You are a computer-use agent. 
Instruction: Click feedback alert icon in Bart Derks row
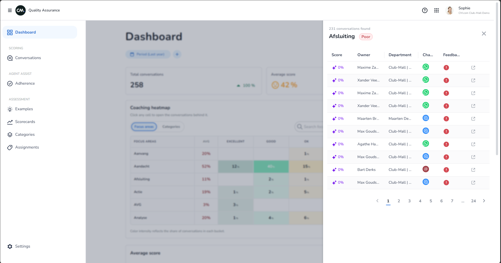click(x=446, y=170)
